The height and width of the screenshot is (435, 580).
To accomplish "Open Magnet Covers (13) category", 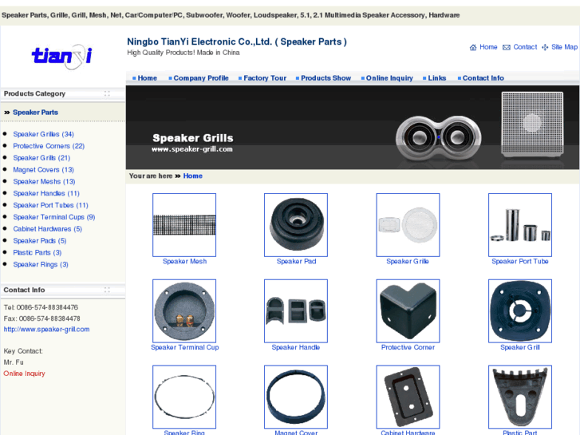I will coord(43,169).
